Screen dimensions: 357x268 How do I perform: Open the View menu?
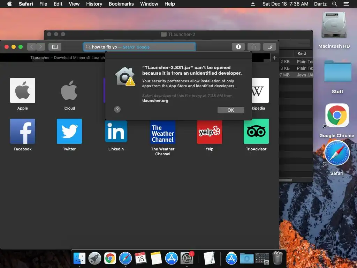pyautogui.click(x=74, y=4)
